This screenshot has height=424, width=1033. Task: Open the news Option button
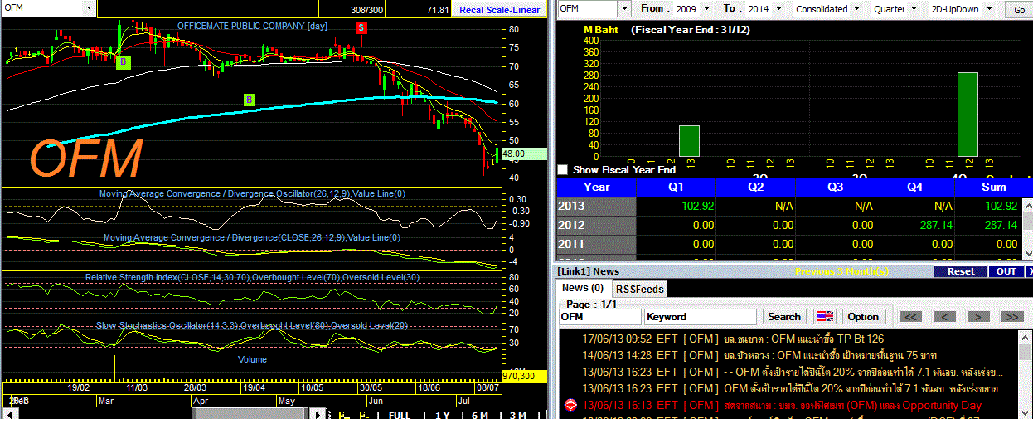point(863,316)
